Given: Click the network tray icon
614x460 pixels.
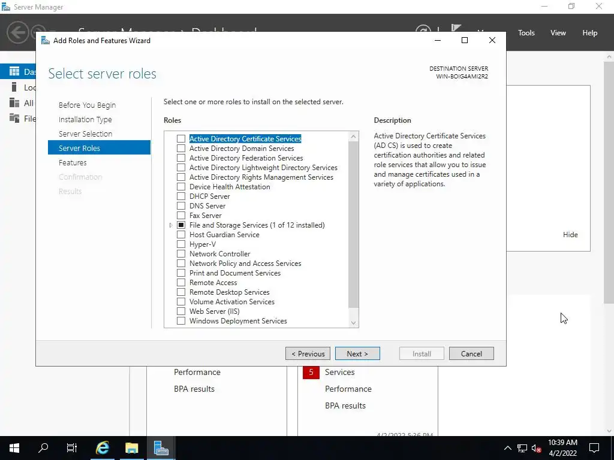Looking at the screenshot, I should (522, 448).
